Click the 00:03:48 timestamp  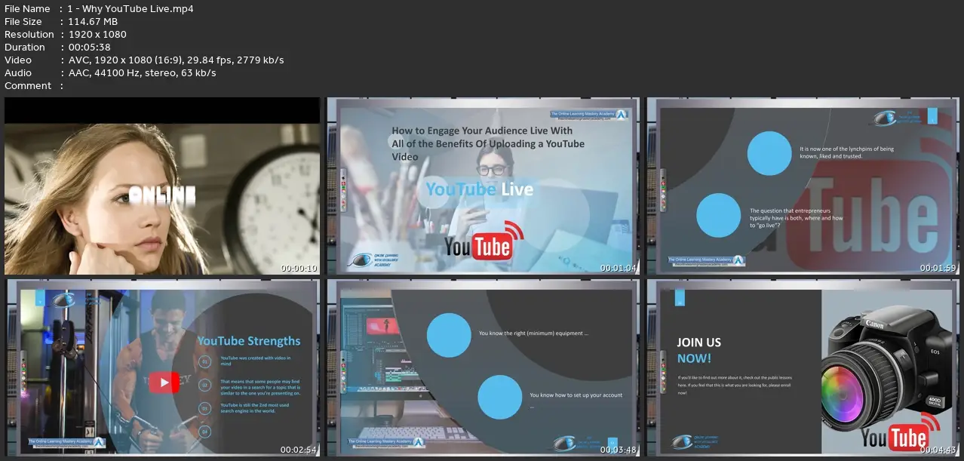tap(619, 450)
